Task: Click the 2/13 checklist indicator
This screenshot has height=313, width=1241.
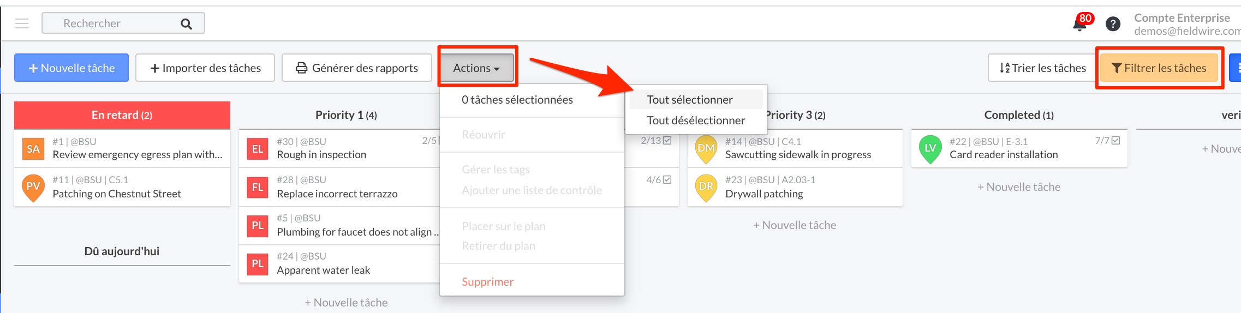Action: point(656,141)
